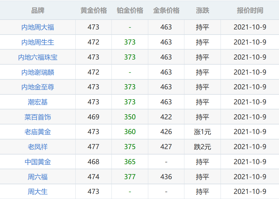Image resolution: width=279 pixels, height=199 pixels.
Task: Select gold bar price 463 for 内地六福珠宝
Action: [166, 57]
